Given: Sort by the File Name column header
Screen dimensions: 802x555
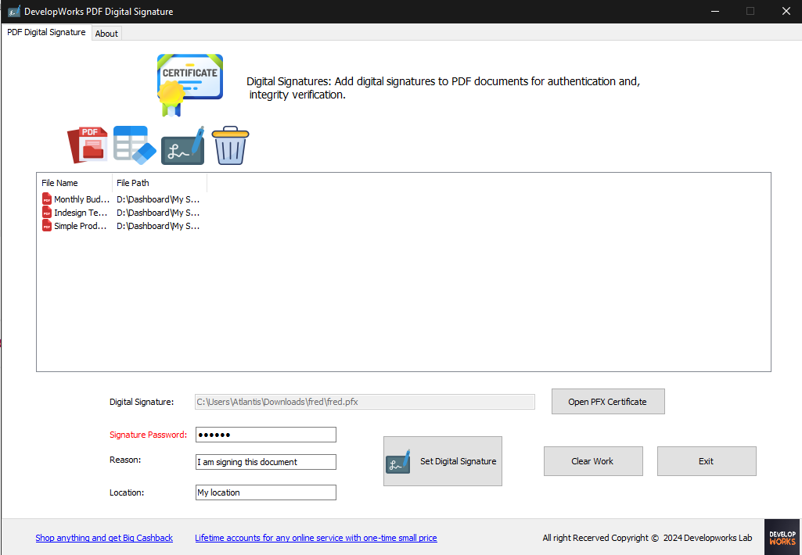Looking at the screenshot, I should (x=74, y=182).
